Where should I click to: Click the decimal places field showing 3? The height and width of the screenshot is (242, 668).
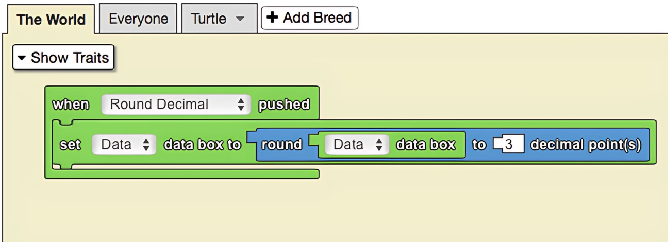tap(509, 145)
